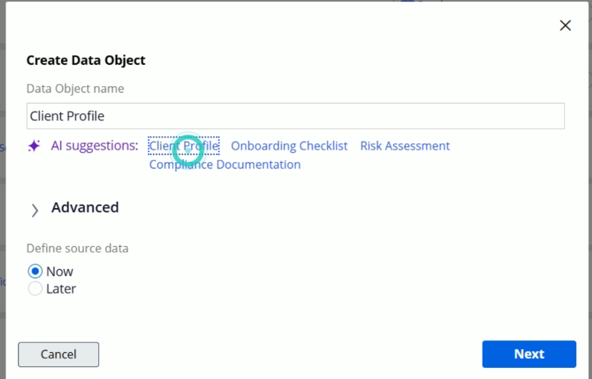Choose the Client Profile AI suggestion
The height and width of the screenshot is (379, 592).
tap(184, 146)
